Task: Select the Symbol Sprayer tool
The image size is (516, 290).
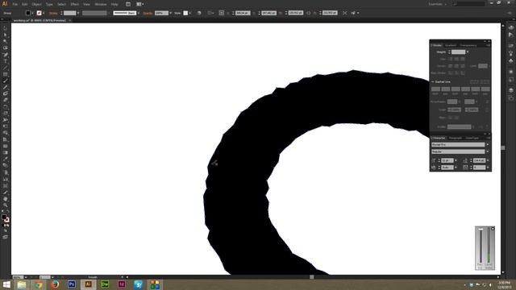Action: (6, 172)
